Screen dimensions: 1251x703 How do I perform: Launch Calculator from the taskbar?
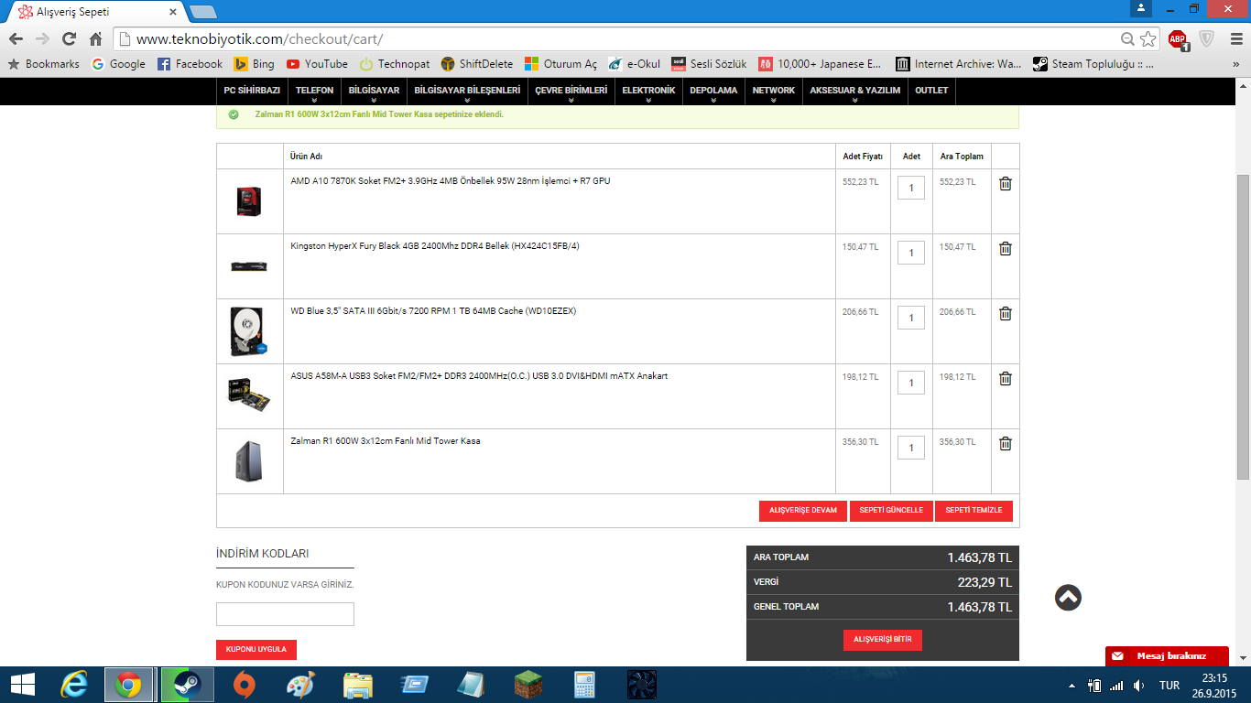[x=584, y=685]
